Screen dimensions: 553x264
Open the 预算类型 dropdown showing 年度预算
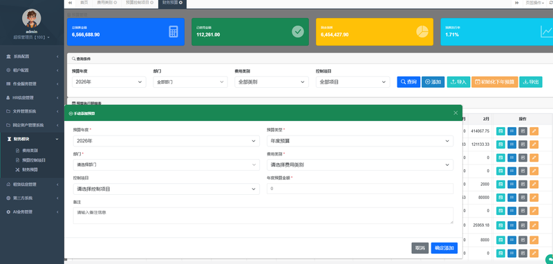pos(360,141)
